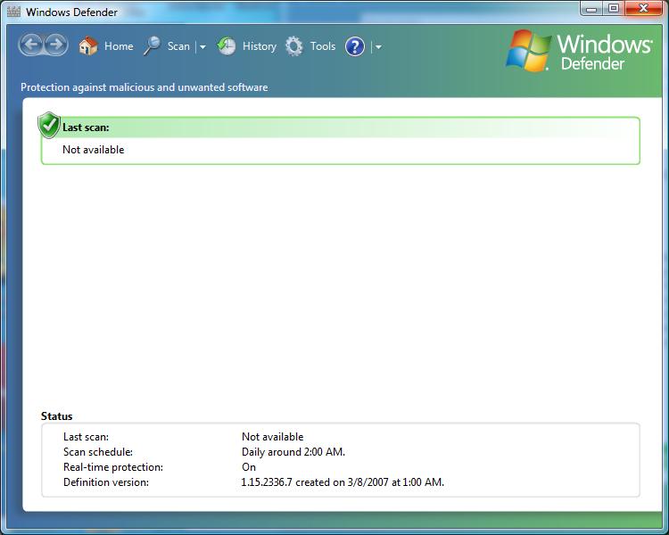Open the History page label
This screenshot has width=669, height=535.
260,46
